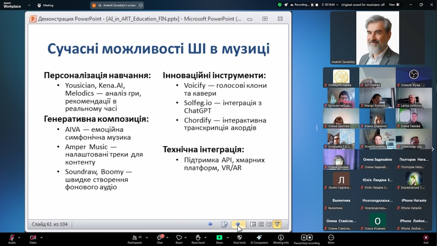Select iPhone Наталія participant tile
This screenshot has height=246, width=437.
414,200
